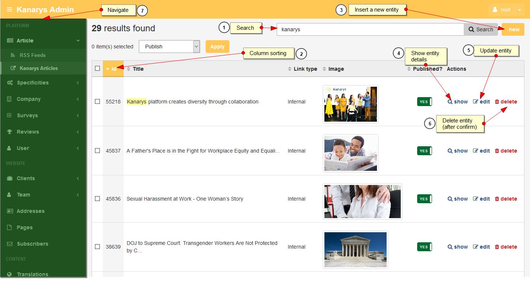Click the Company building icon
This screenshot has height=281, width=530.
9,99
